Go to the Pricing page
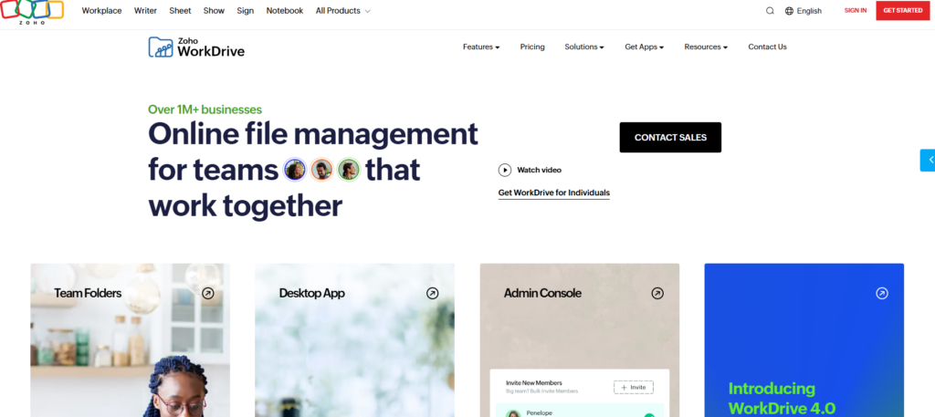 (x=532, y=47)
